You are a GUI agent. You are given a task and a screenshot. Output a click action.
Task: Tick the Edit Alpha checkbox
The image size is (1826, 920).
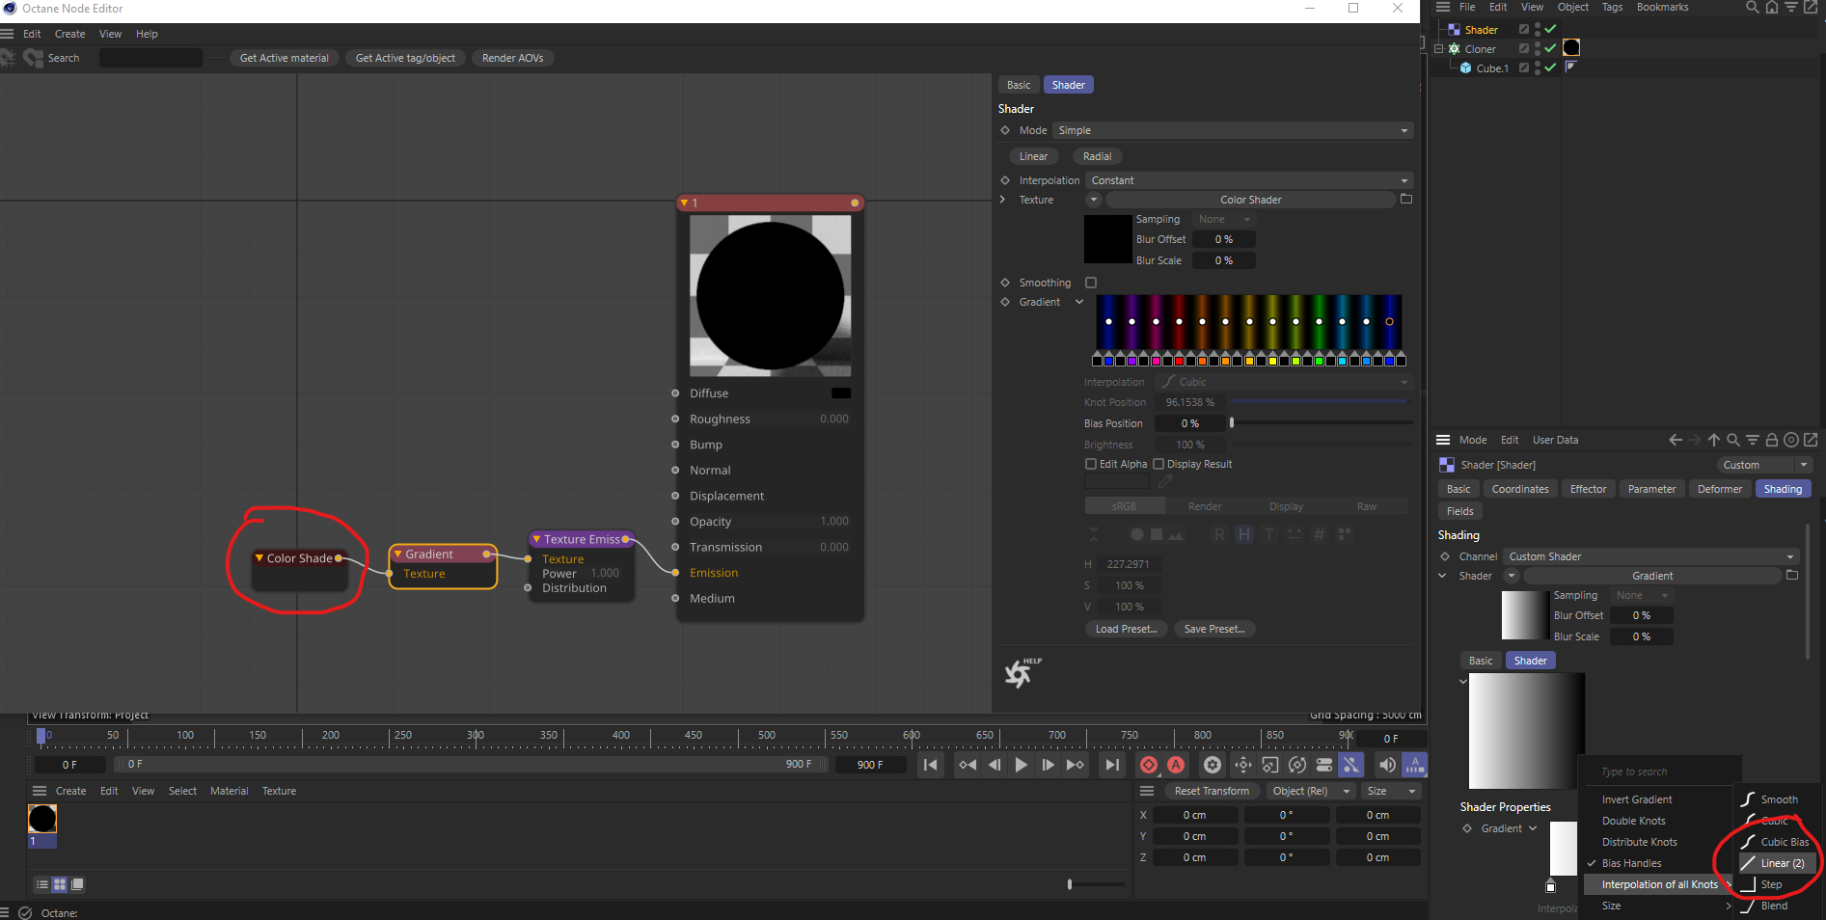coord(1091,464)
